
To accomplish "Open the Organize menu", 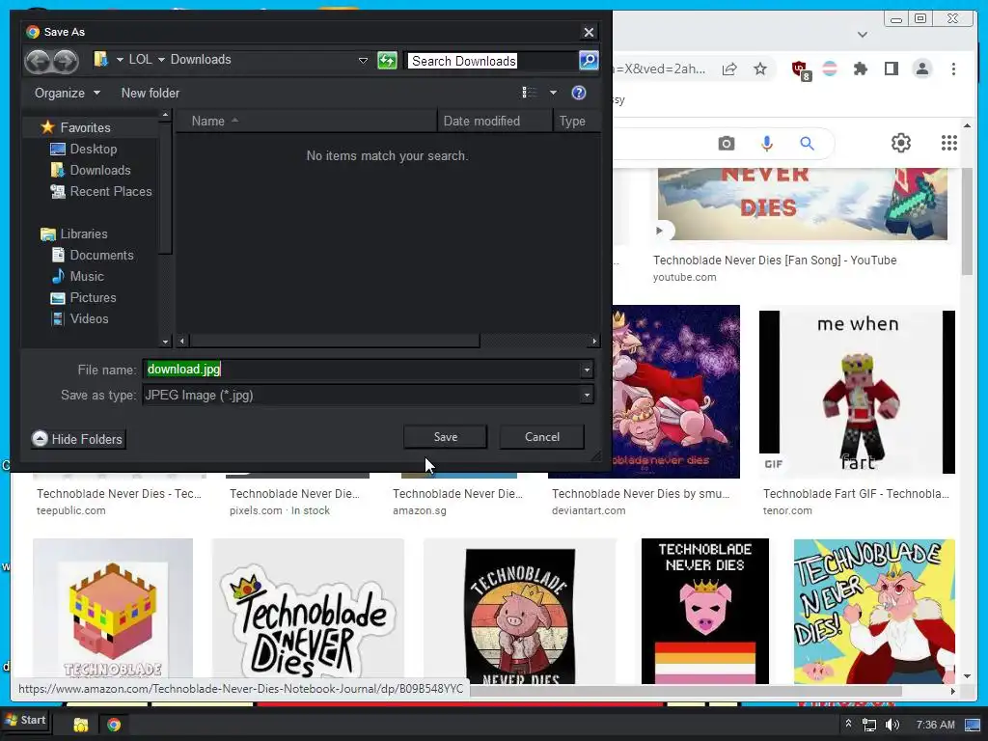I will [68, 94].
